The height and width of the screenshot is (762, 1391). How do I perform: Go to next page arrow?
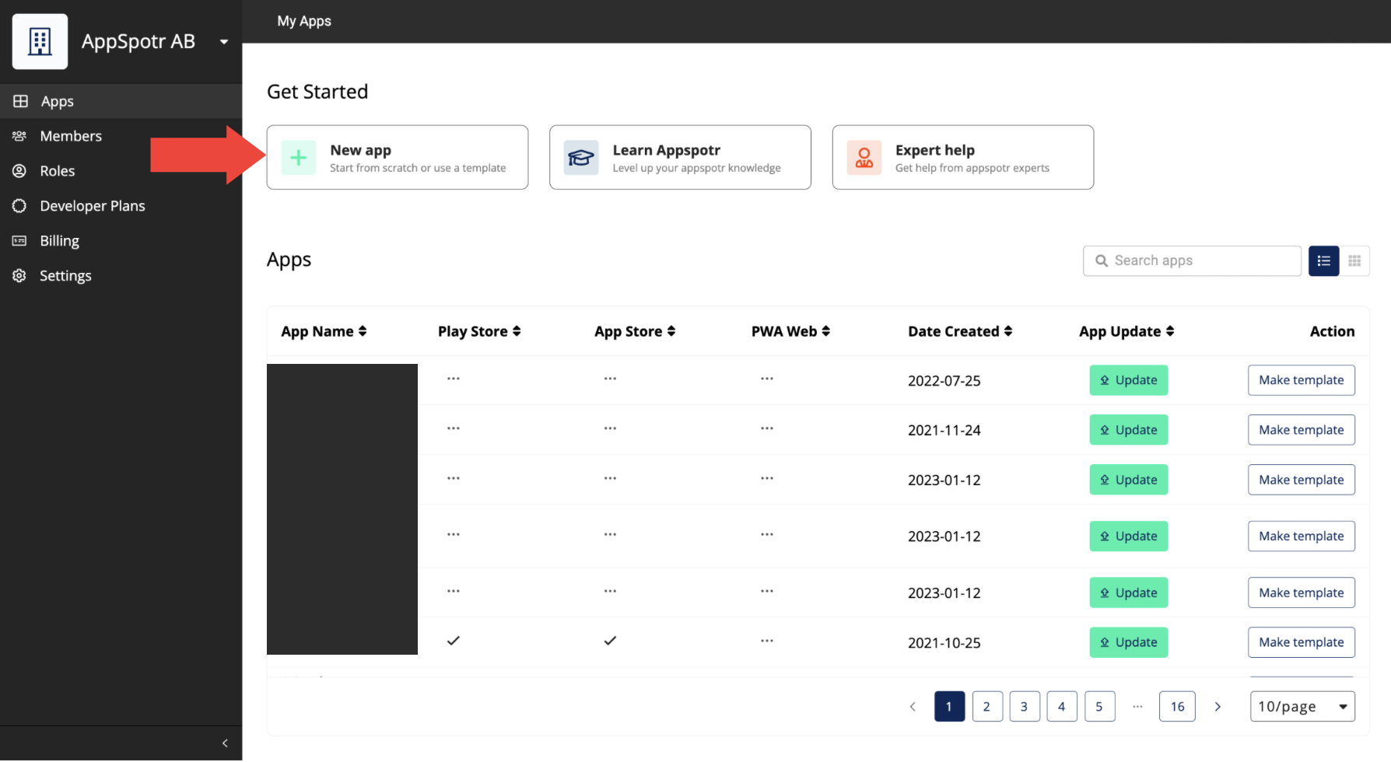click(1218, 707)
